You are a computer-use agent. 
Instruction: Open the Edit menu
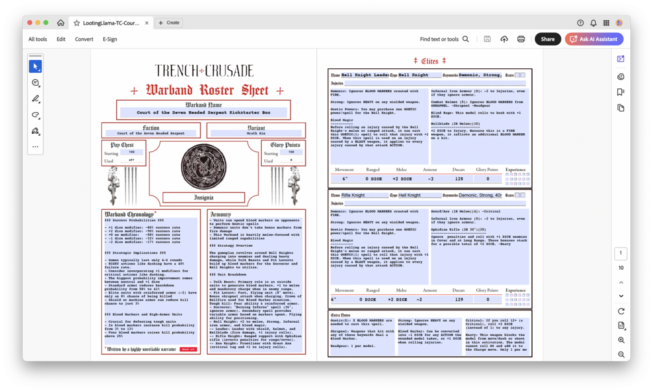[x=61, y=39]
